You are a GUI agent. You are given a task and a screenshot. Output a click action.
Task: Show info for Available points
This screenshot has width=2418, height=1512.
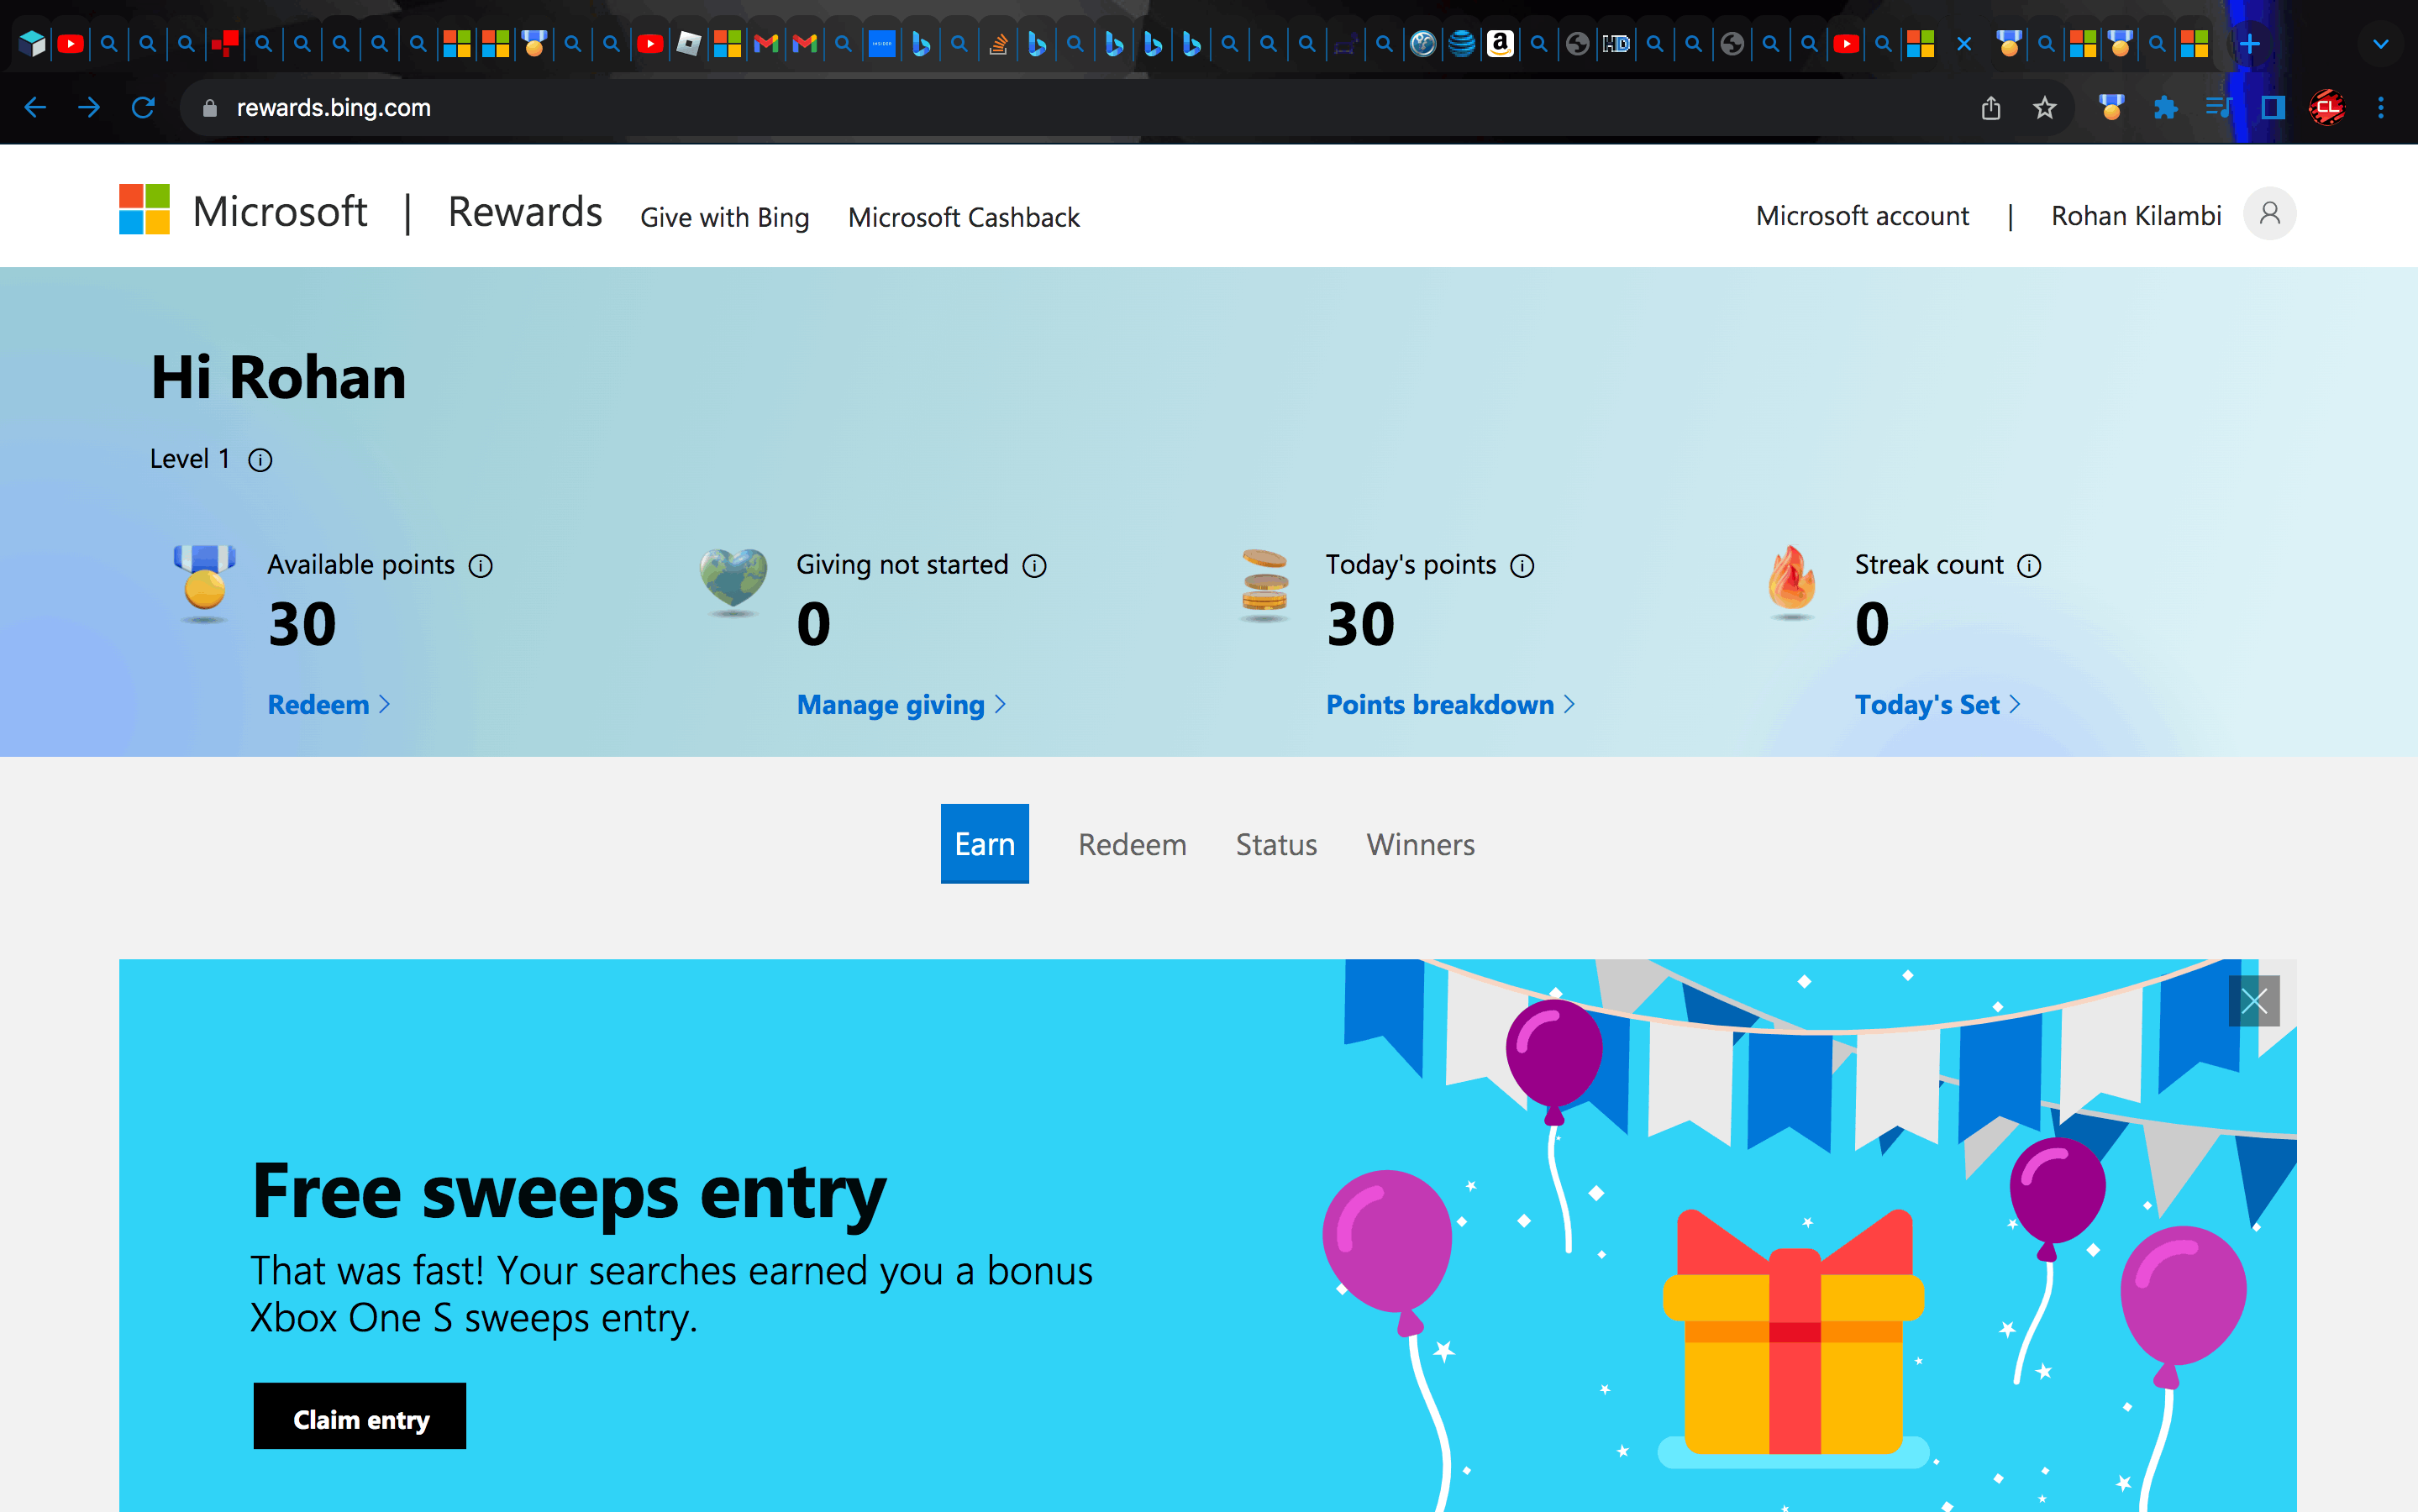tap(481, 566)
